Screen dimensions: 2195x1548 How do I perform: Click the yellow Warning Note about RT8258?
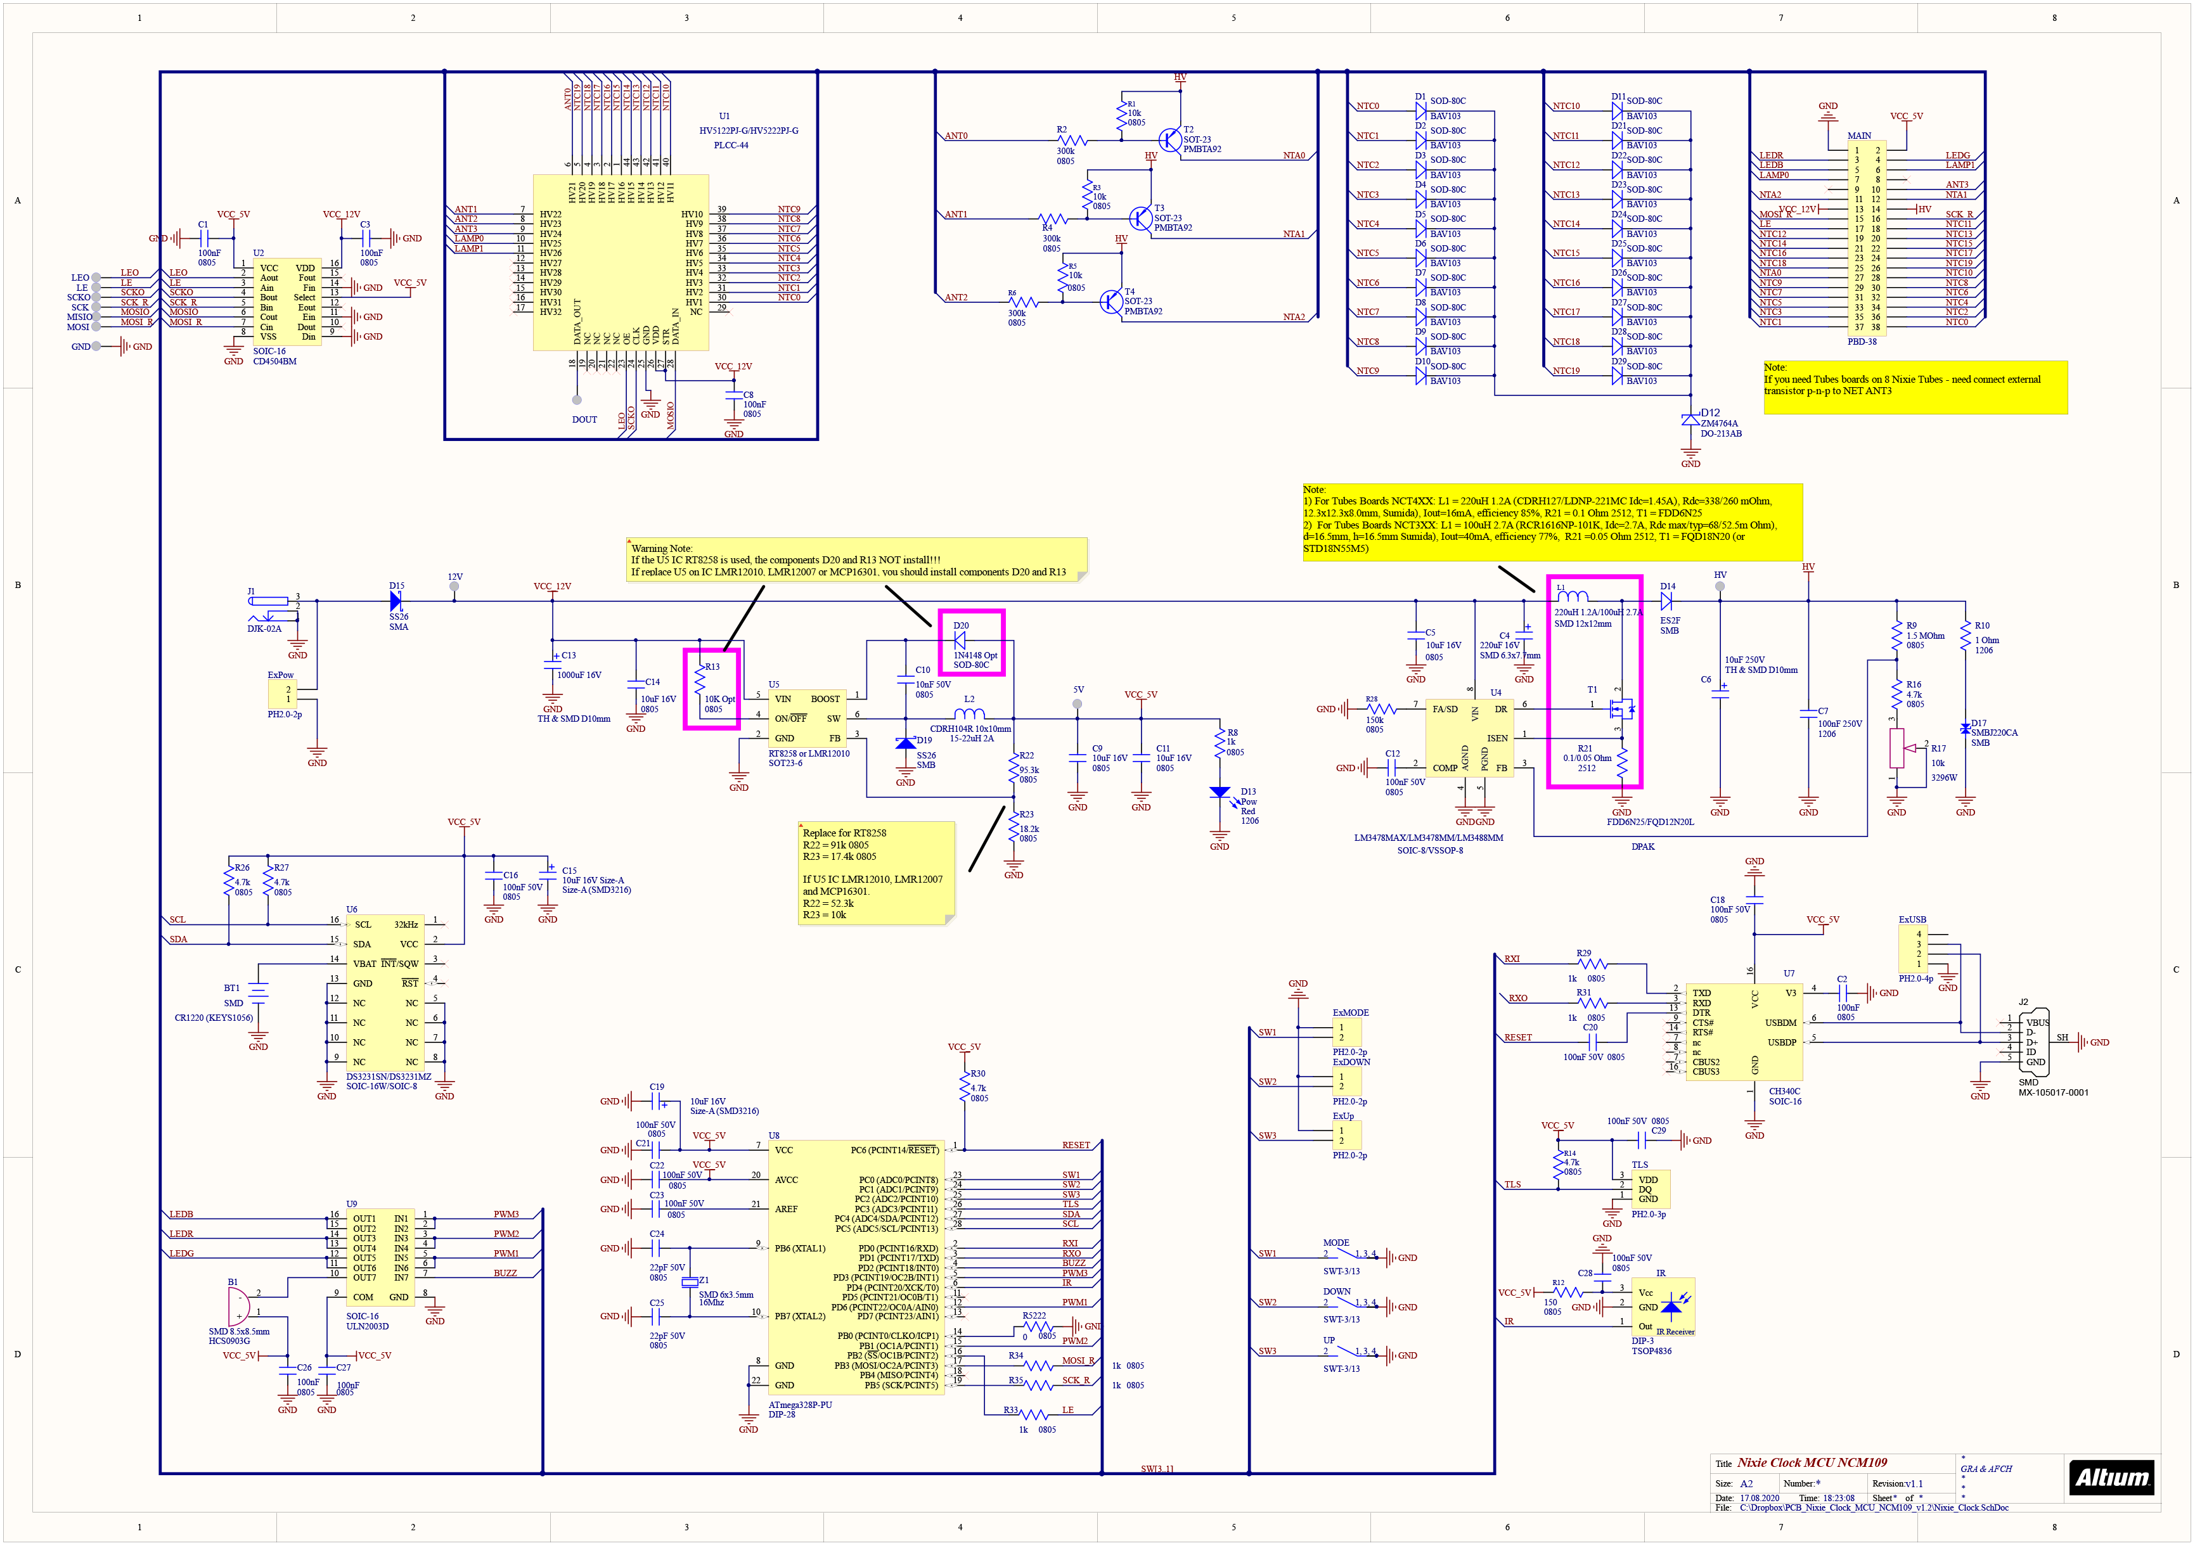(x=856, y=560)
